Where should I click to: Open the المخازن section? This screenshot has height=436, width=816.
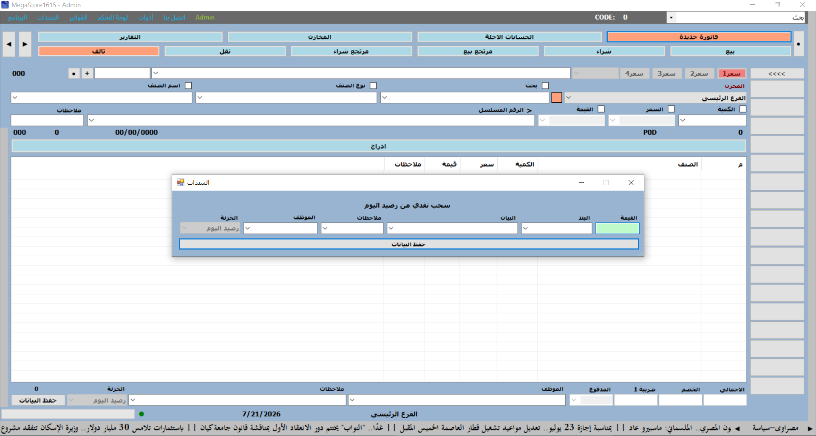point(320,37)
